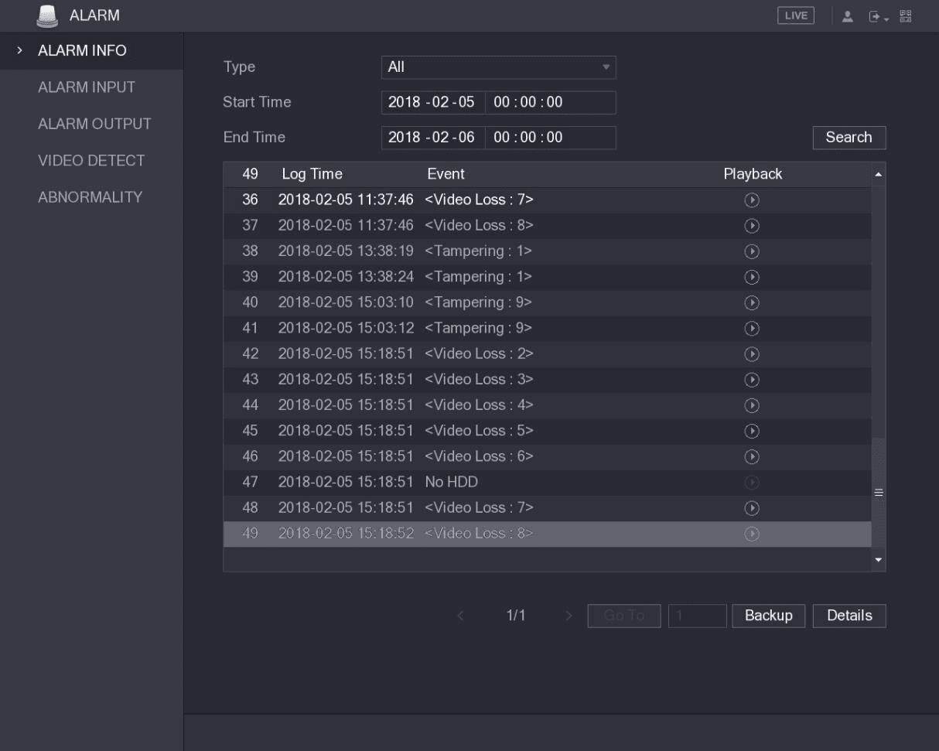
Task: Click the Event column header
Action: point(446,175)
